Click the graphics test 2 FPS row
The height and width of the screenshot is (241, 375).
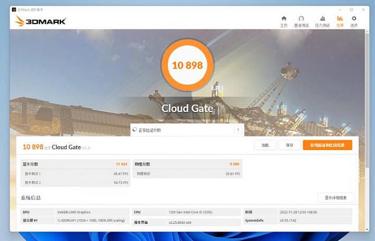[x=75, y=183]
